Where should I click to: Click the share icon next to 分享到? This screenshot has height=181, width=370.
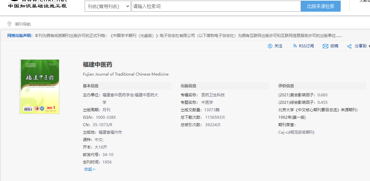coord(349,46)
